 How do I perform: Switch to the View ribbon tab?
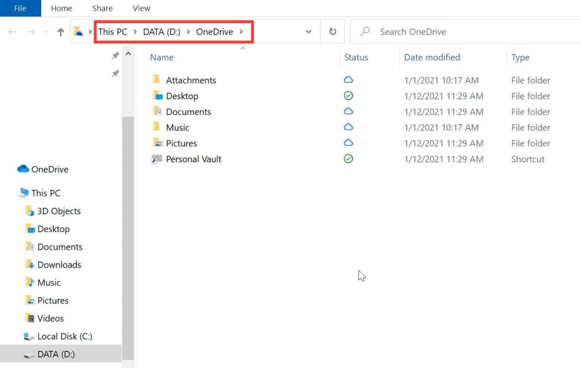(141, 8)
